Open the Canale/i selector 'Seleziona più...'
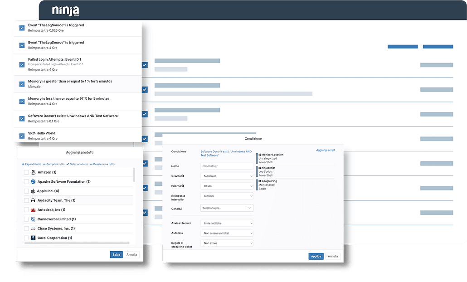The height and width of the screenshot is (282, 467). coord(227,208)
